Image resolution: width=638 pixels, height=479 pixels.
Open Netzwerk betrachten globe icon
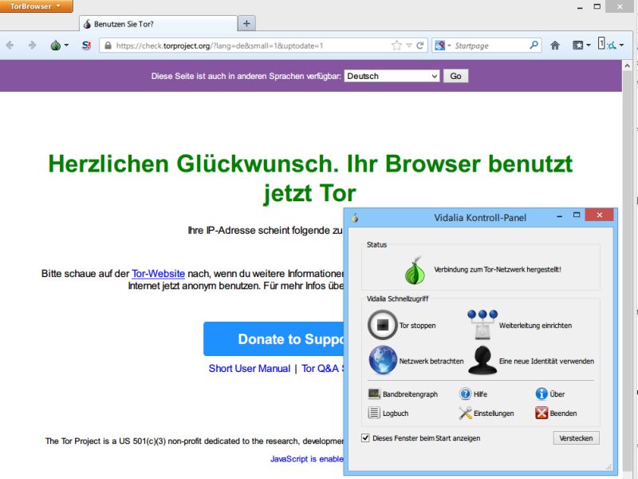383,361
